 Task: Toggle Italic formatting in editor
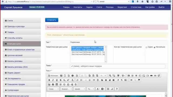tap(53, 80)
